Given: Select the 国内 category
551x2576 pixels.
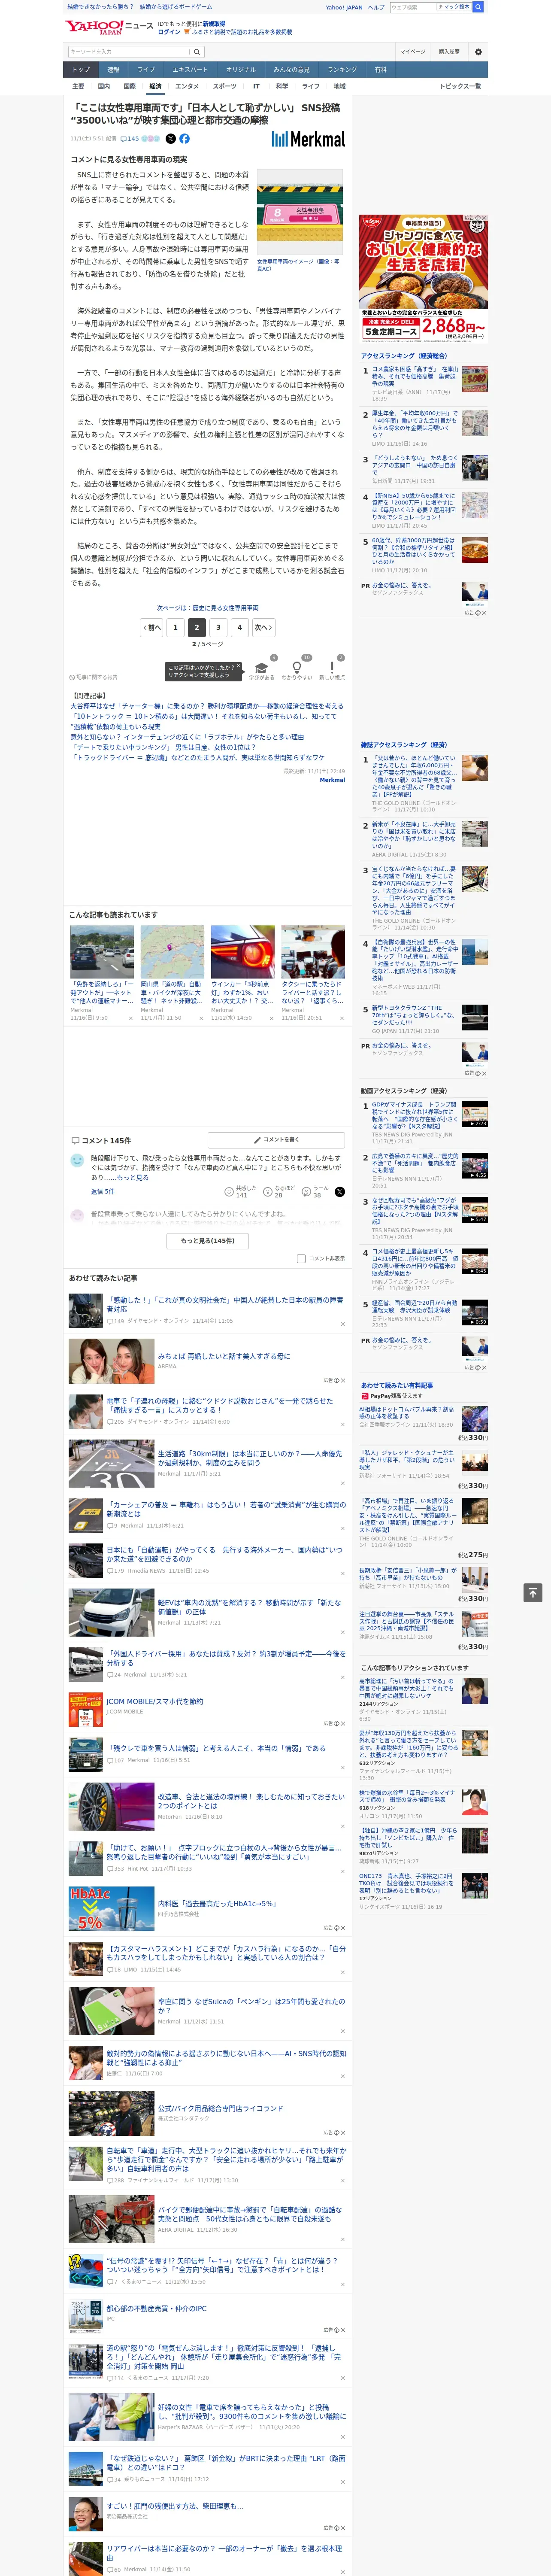Looking at the screenshot, I should coord(104,86).
